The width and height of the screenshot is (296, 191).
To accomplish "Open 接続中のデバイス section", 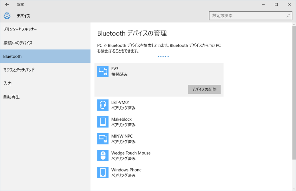I will pyautogui.click(x=18, y=43).
